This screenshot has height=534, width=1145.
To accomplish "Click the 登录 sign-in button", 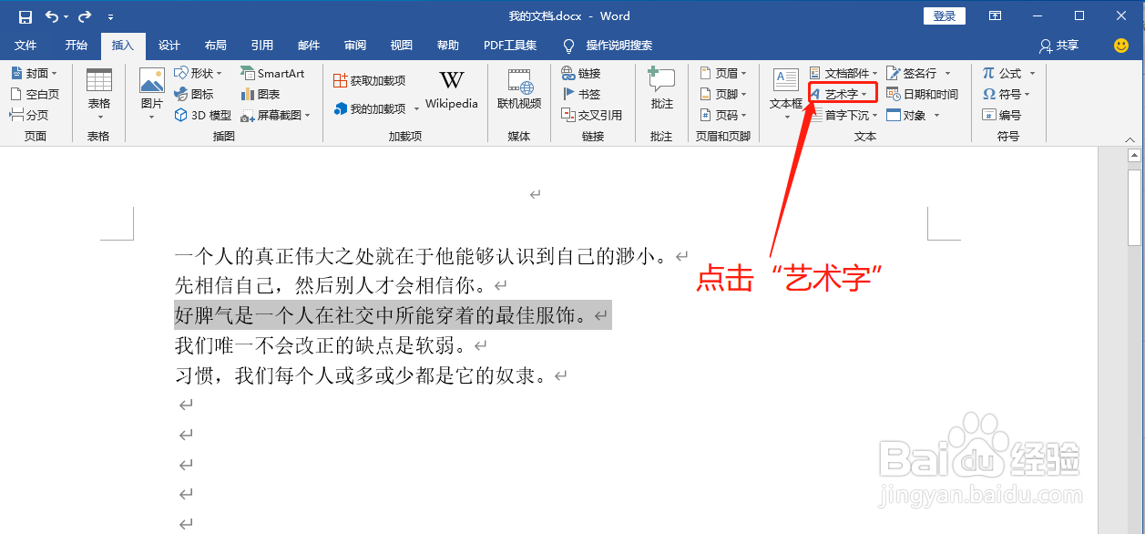I will coord(945,15).
